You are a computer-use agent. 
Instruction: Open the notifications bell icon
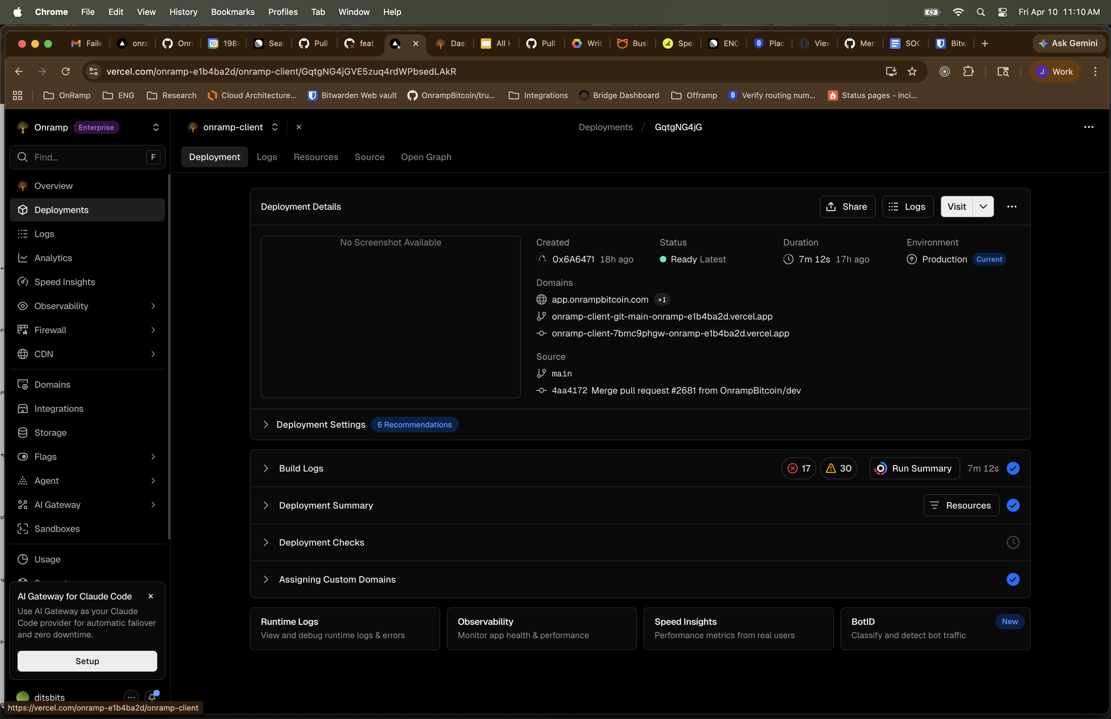pos(152,697)
